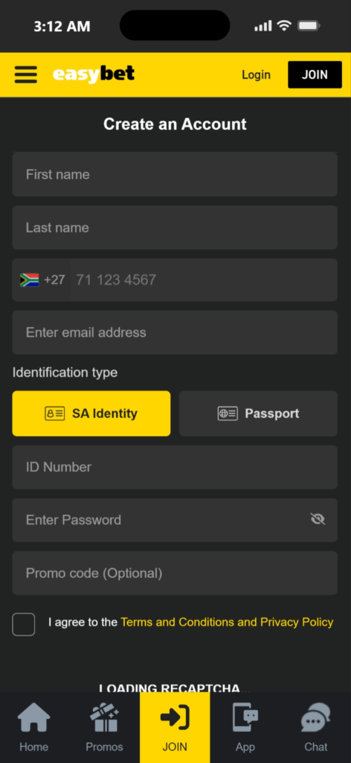351x763 pixels.
Task: Check the Terms and Conditions agreement box
Action: click(x=23, y=624)
